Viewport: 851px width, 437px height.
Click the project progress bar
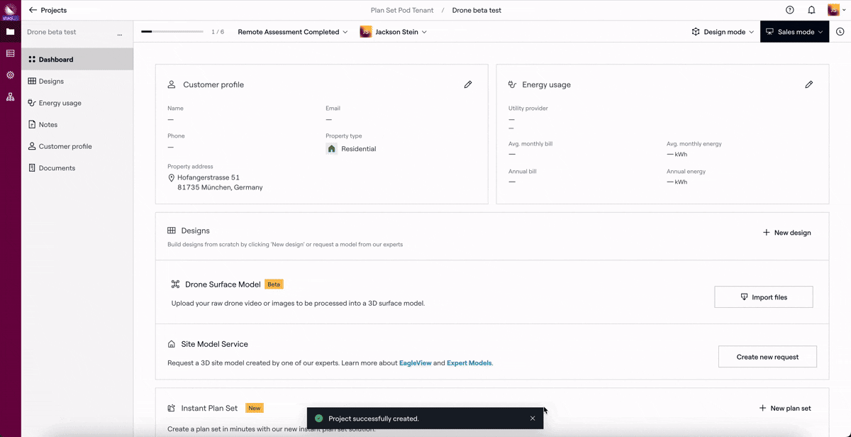pos(173,32)
